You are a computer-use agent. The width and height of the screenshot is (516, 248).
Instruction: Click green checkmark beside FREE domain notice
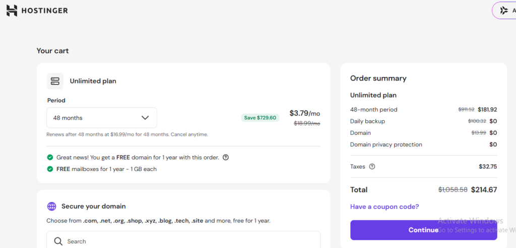point(50,157)
